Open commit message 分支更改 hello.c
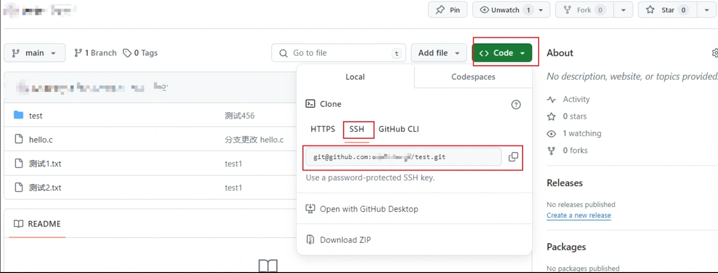The image size is (718, 273). [x=254, y=140]
